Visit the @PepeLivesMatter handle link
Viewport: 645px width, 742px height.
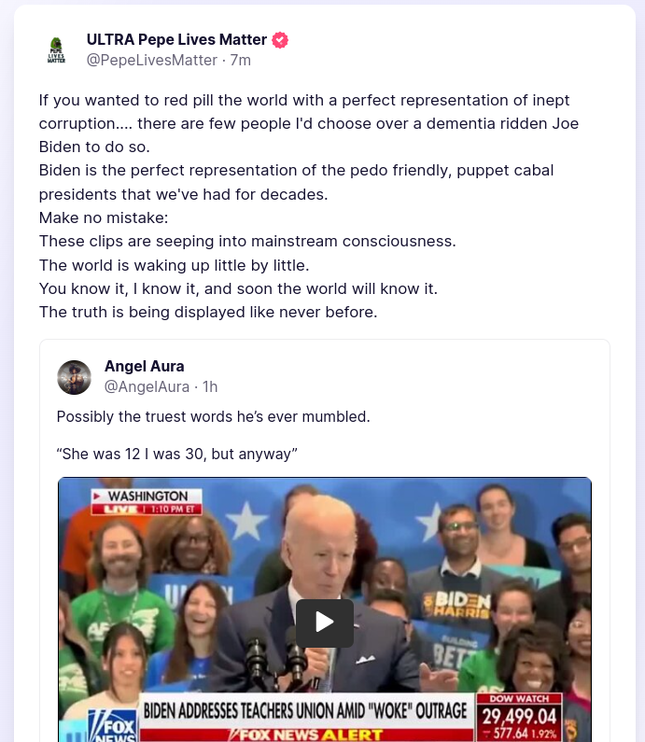click(x=151, y=60)
